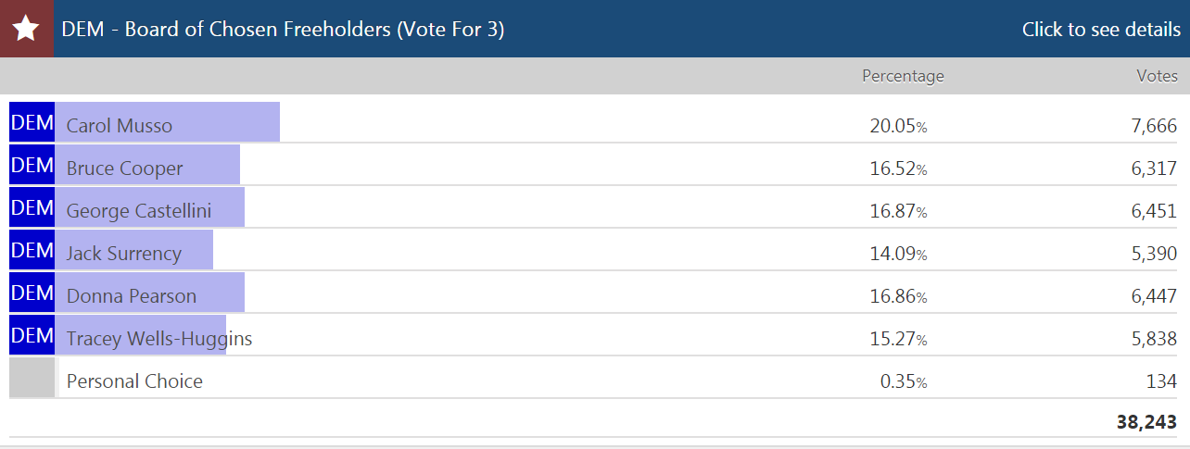Select the Percentage column header
Screen dimensions: 1190x449
(x=902, y=76)
